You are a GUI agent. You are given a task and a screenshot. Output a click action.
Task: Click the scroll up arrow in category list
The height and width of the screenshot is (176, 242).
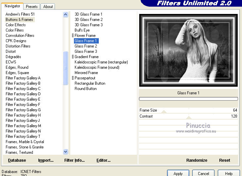(x=65, y=15)
